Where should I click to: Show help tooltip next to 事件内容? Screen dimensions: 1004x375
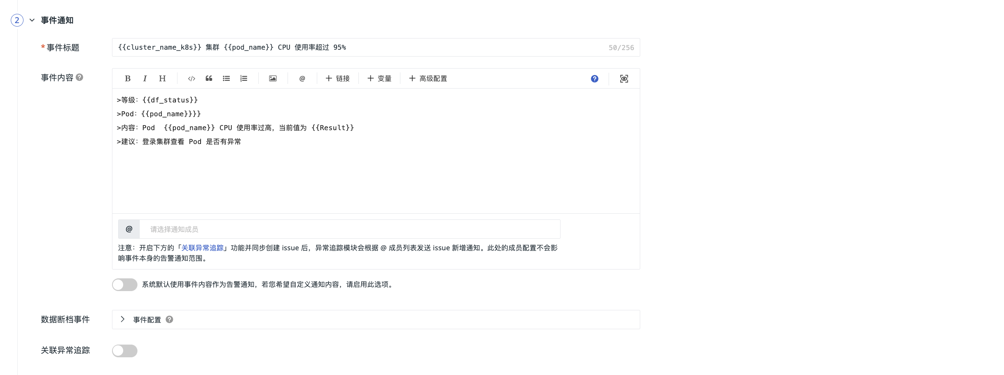[x=80, y=77]
